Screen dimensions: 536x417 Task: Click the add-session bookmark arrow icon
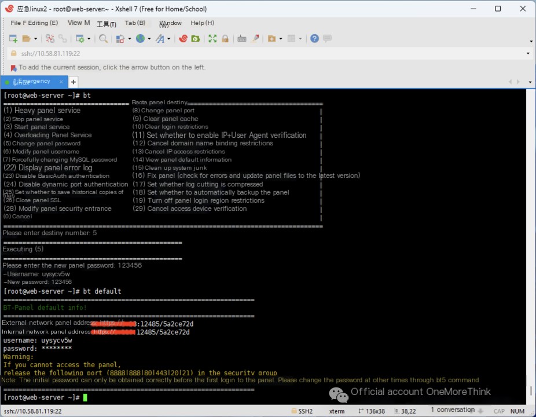click(x=13, y=68)
